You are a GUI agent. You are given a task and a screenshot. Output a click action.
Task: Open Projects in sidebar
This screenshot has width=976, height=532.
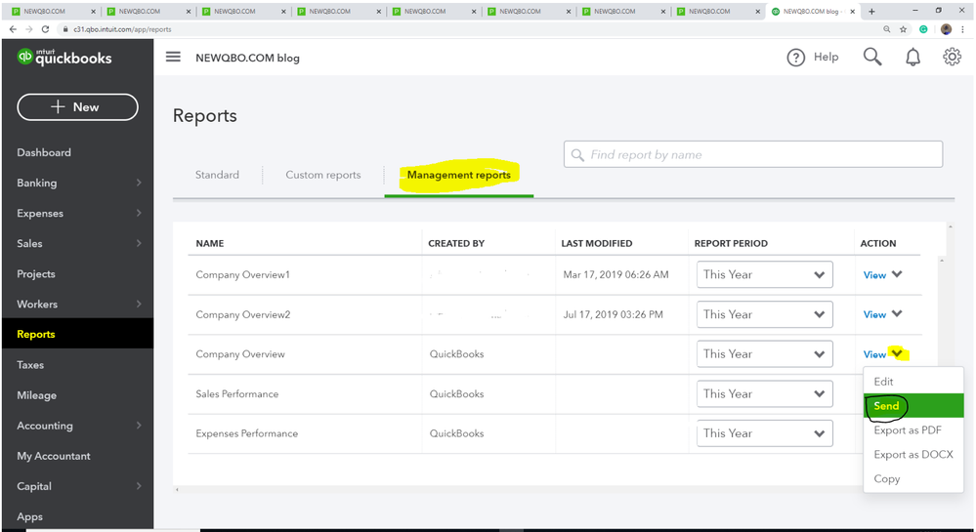pos(36,273)
